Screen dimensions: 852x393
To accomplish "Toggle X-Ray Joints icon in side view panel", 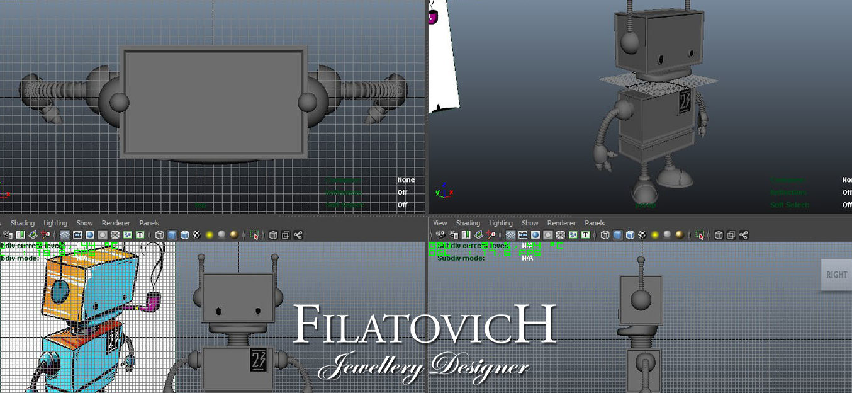I will click(743, 235).
